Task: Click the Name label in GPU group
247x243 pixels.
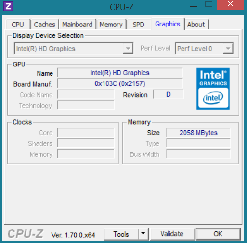Action: click(x=45, y=73)
